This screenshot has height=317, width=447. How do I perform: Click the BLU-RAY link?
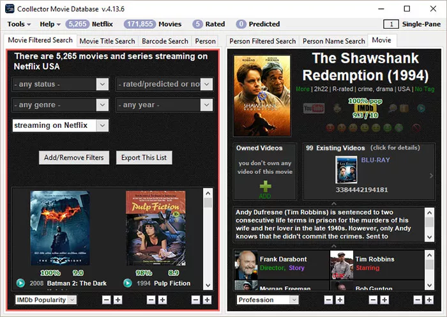coord(375,160)
